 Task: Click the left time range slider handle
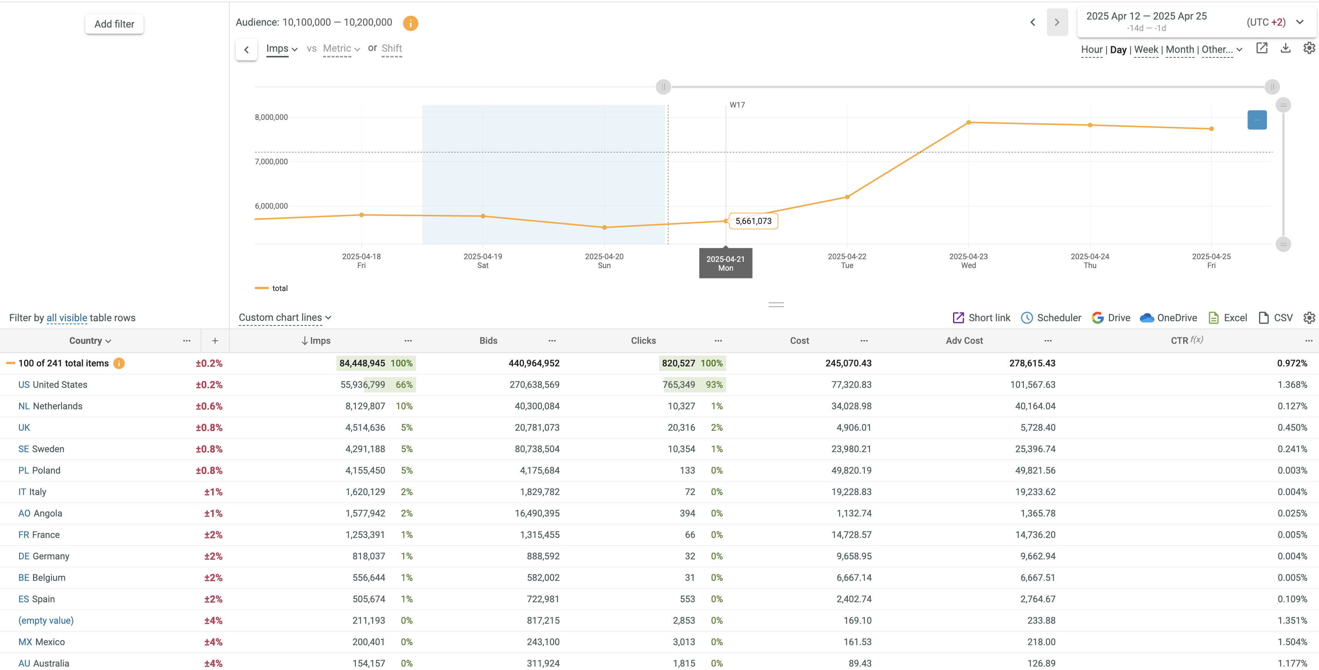click(663, 87)
